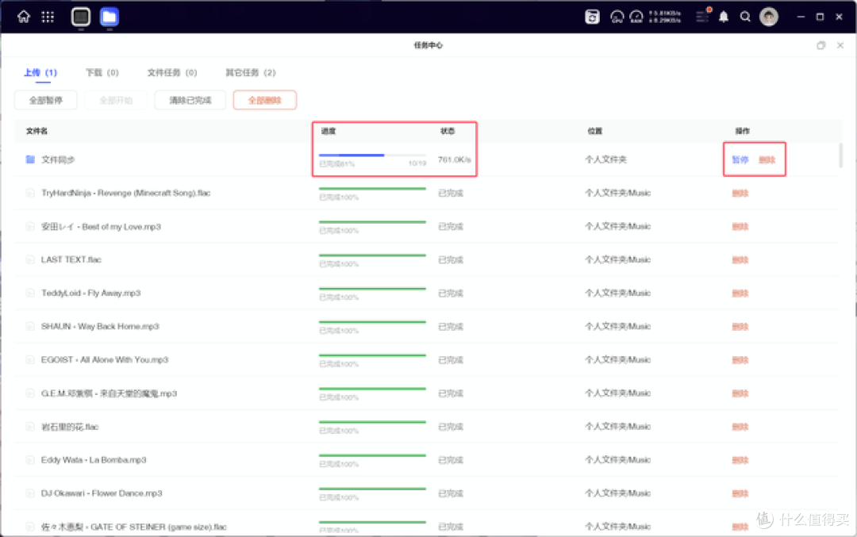Delete the 岩石里的花.flac task
This screenshot has width=857, height=537.
click(740, 427)
